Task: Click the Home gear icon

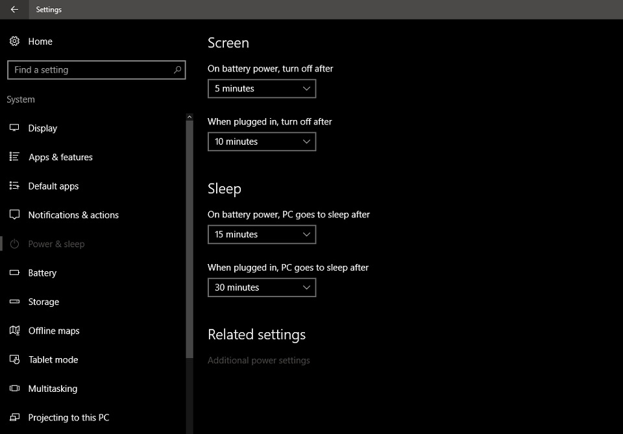Action: 15,42
